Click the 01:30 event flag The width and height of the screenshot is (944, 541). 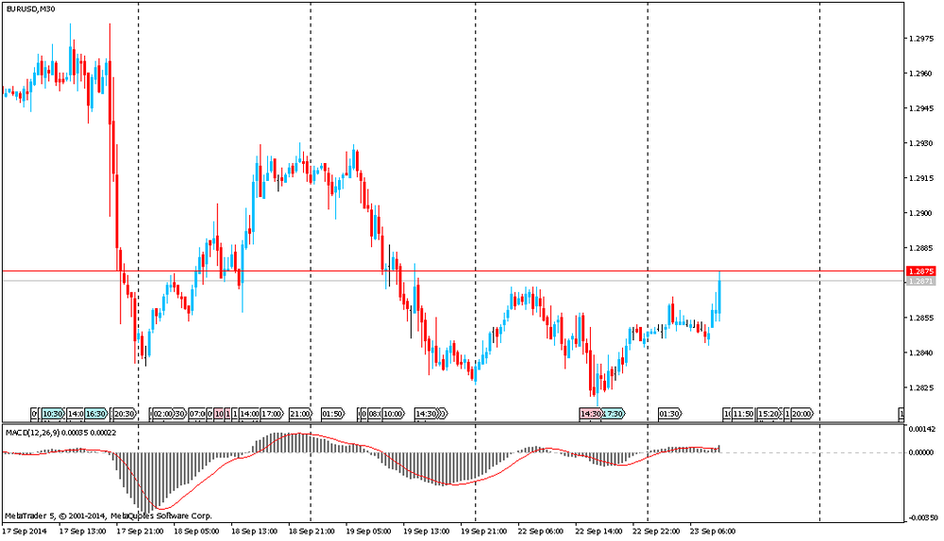(x=669, y=414)
